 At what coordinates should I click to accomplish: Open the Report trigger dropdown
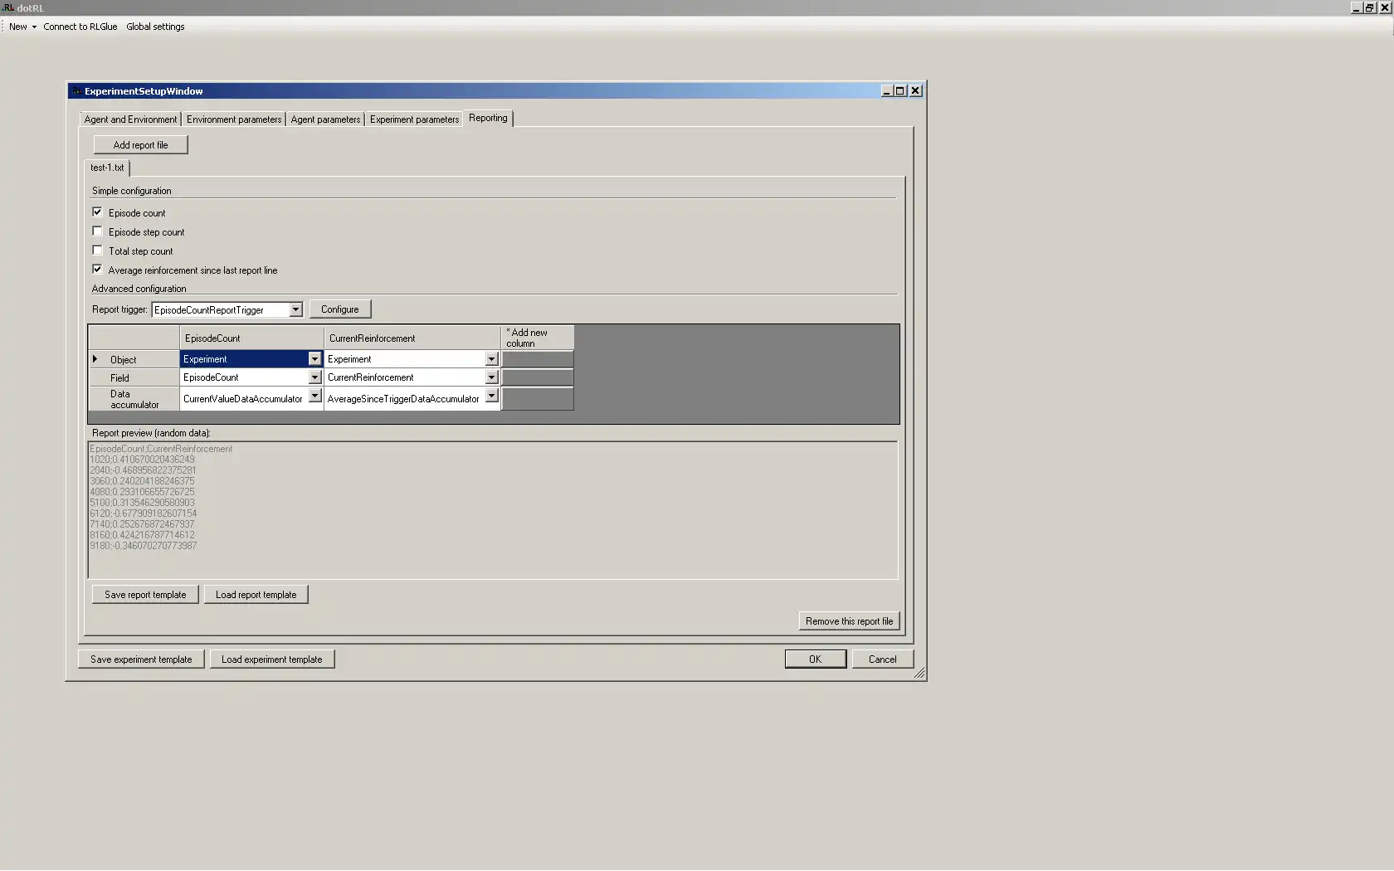(x=295, y=309)
